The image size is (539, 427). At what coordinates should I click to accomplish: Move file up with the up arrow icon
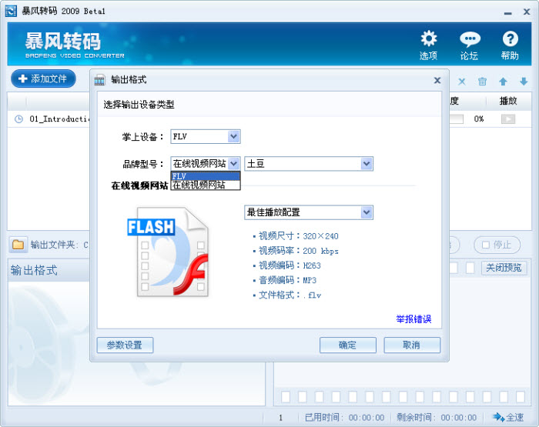coord(503,82)
